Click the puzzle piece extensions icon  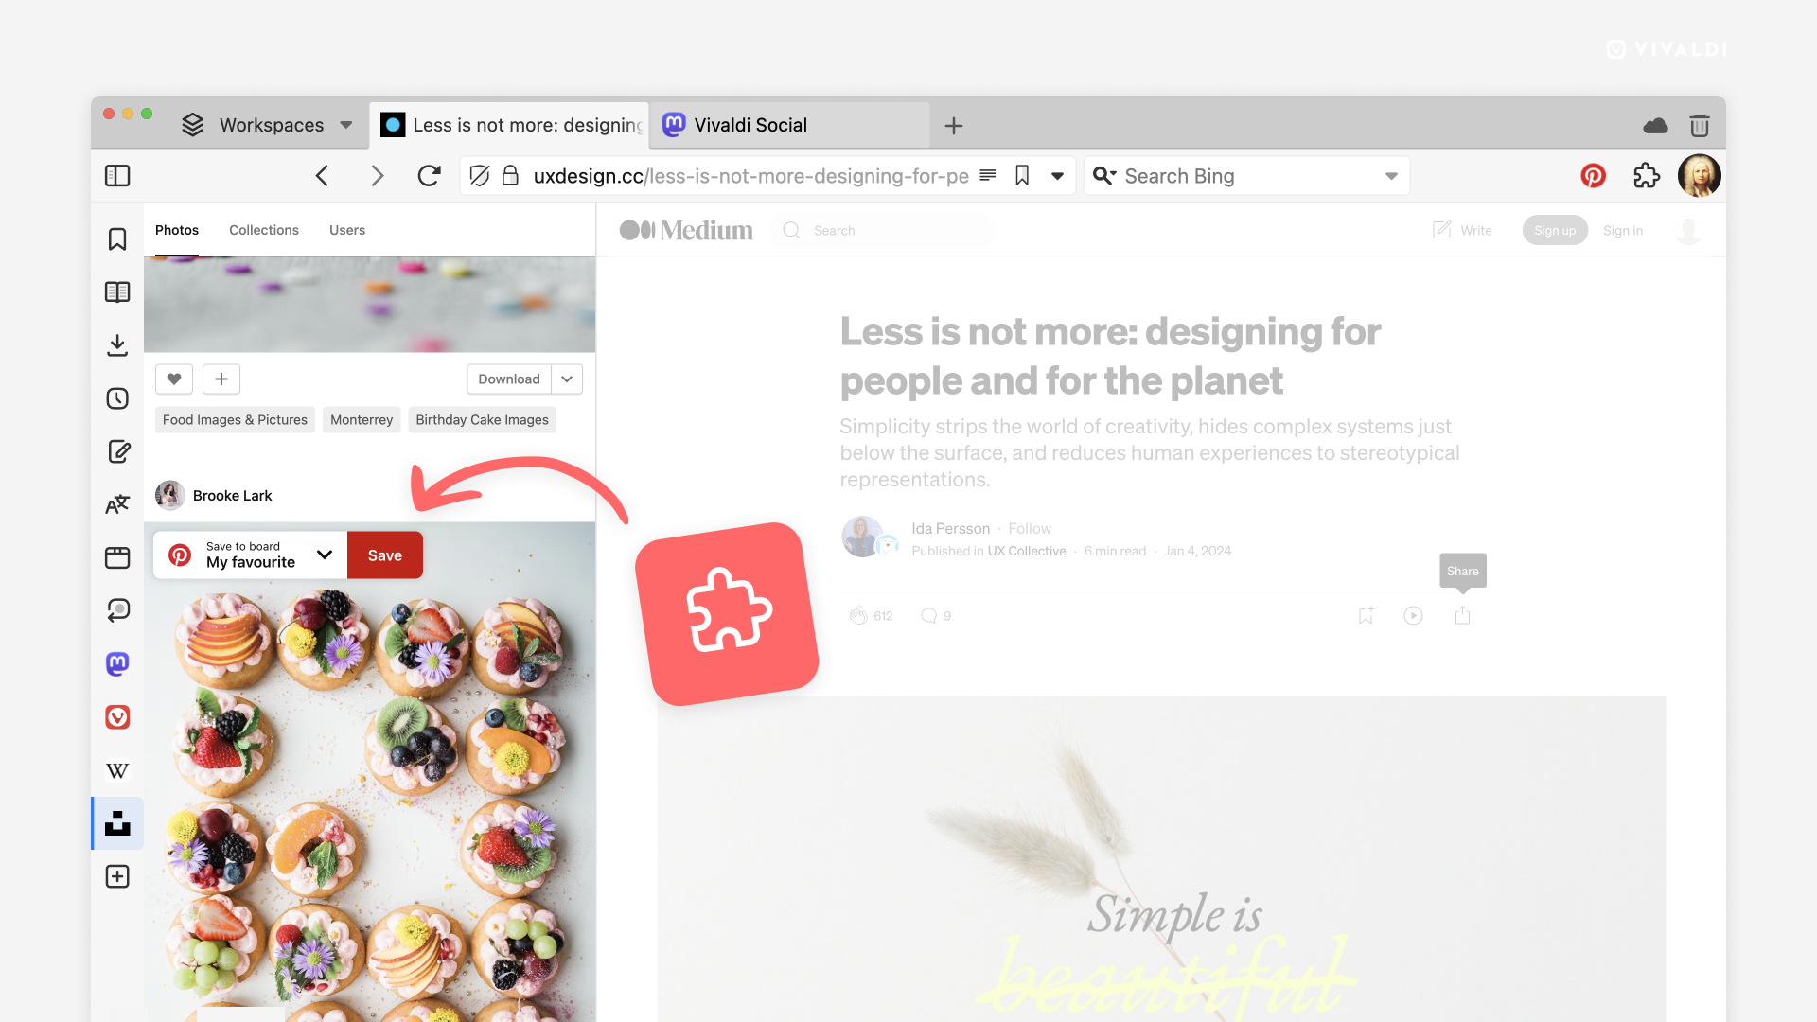pyautogui.click(x=1646, y=175)
